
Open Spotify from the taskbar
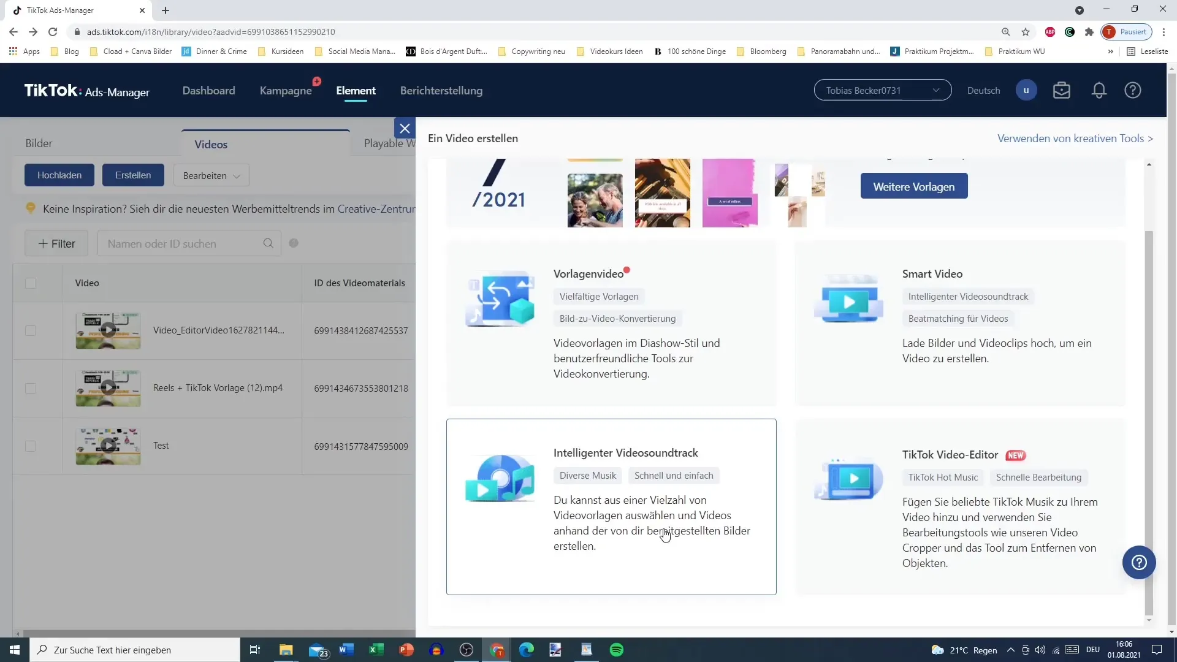pyautogui.click(x=617, y=650)
